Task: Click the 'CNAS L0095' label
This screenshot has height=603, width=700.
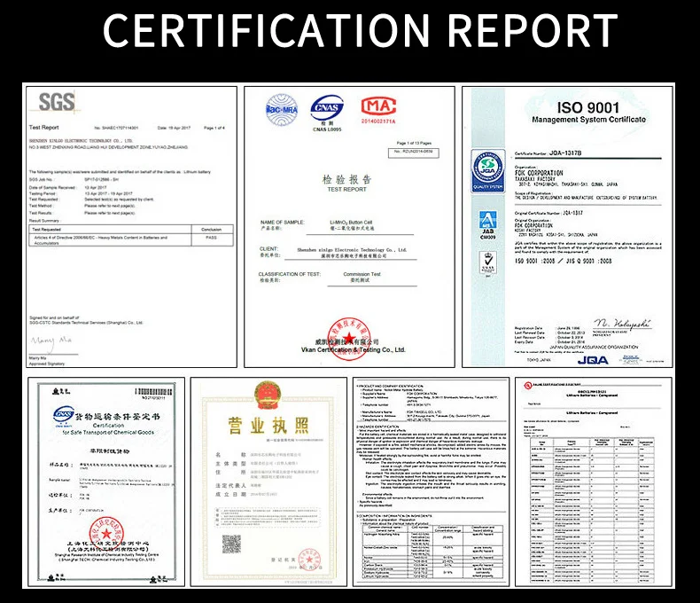Action: point(327,129)
